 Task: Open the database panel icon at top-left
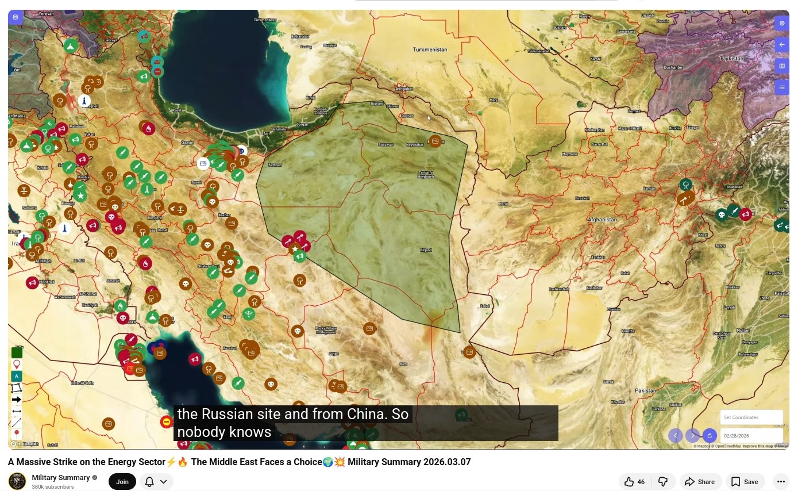point(16,17)
